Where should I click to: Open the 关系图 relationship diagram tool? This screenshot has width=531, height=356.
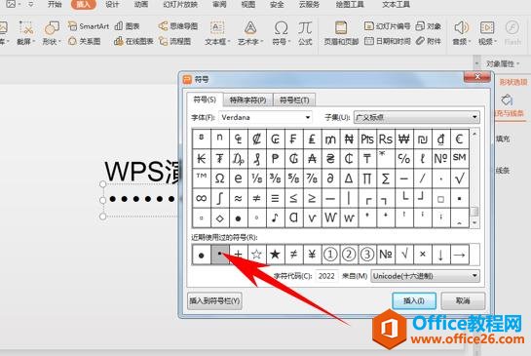click(x=84, y=41)
